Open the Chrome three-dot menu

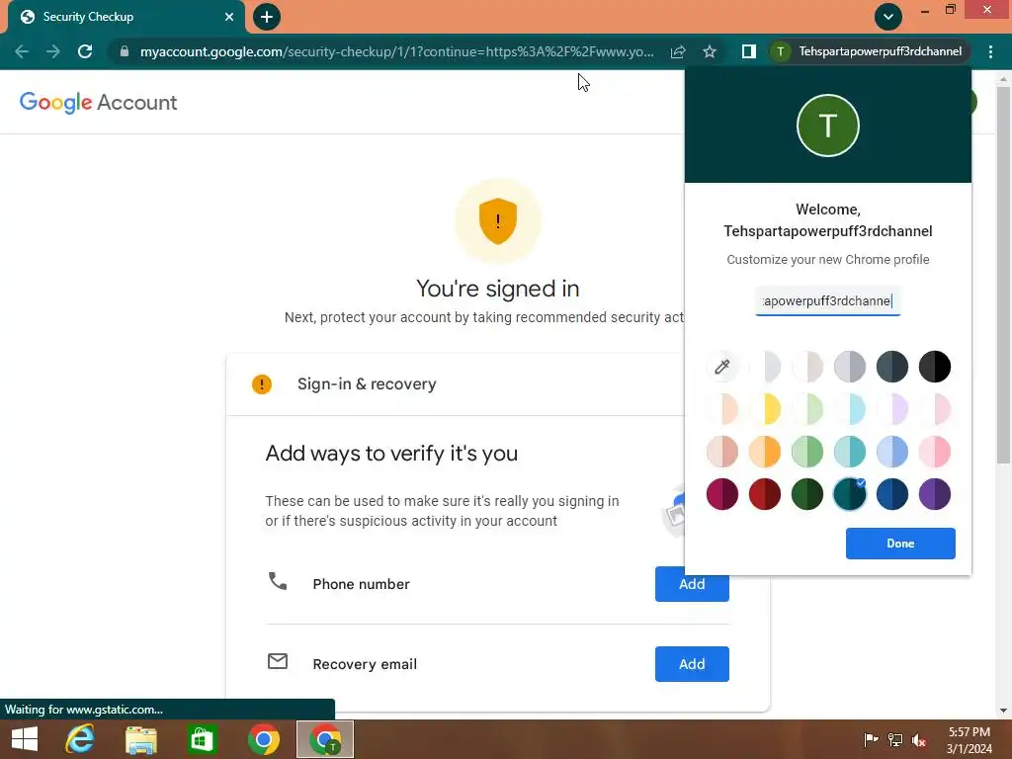(990, 51)
